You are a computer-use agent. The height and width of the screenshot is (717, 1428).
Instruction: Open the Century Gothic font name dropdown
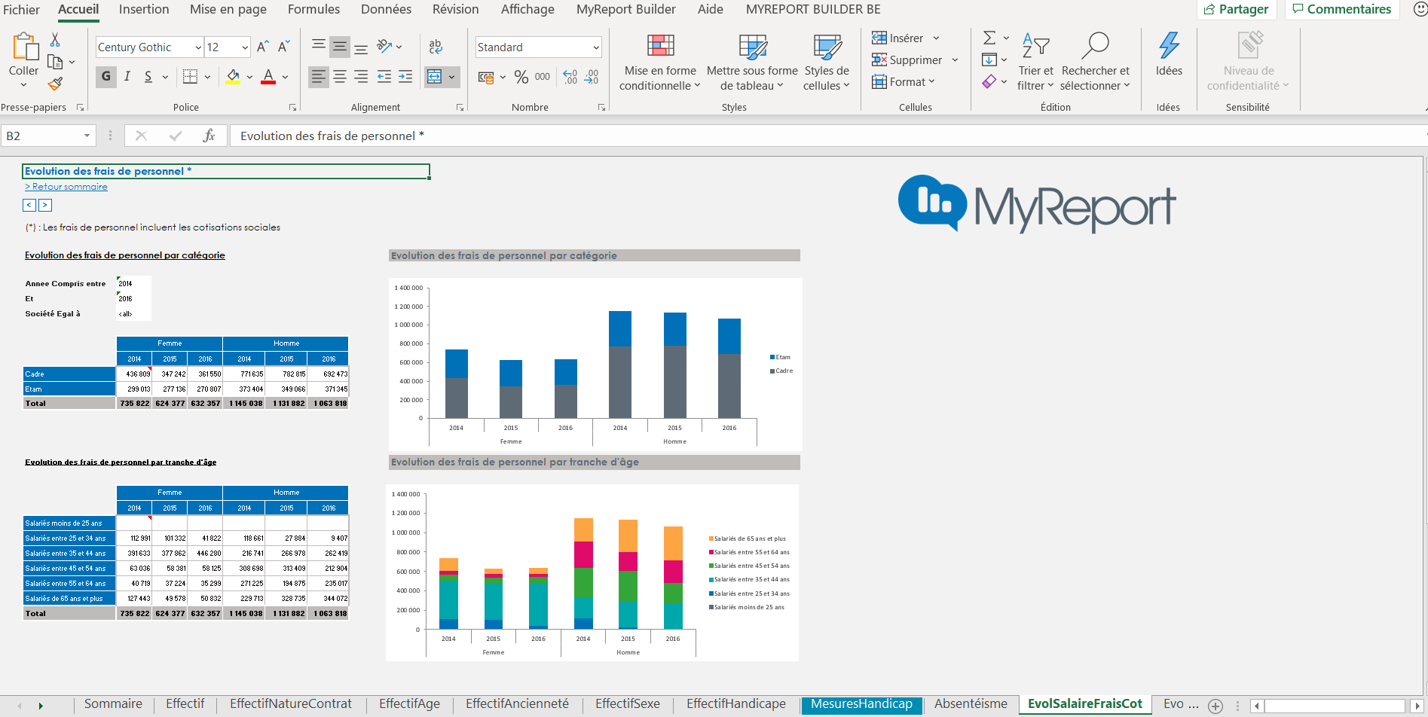(198, 47)
